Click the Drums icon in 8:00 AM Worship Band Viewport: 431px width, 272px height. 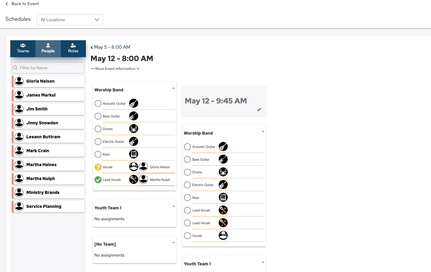[134, 129]
